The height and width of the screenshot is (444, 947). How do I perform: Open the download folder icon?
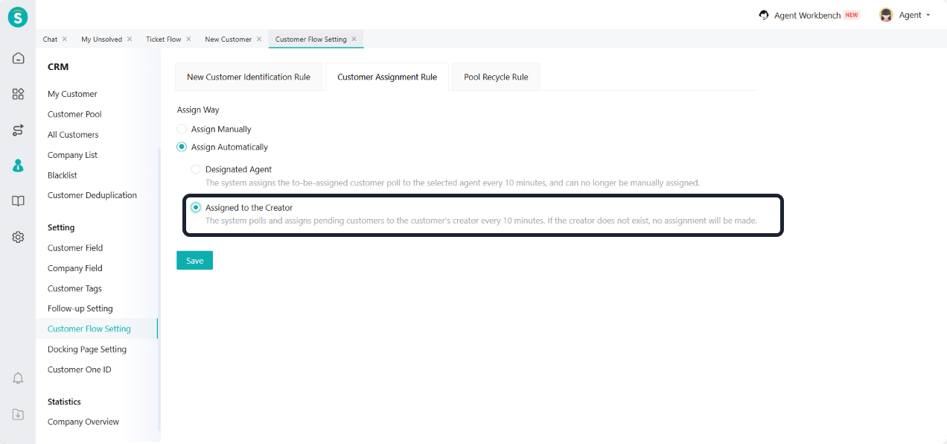18,414
